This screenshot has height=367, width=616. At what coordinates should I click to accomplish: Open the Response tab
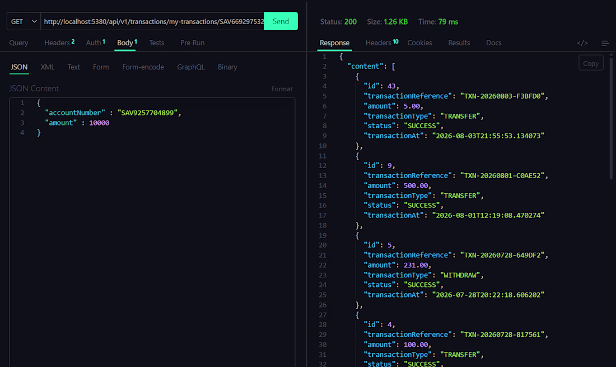(334, 43)
